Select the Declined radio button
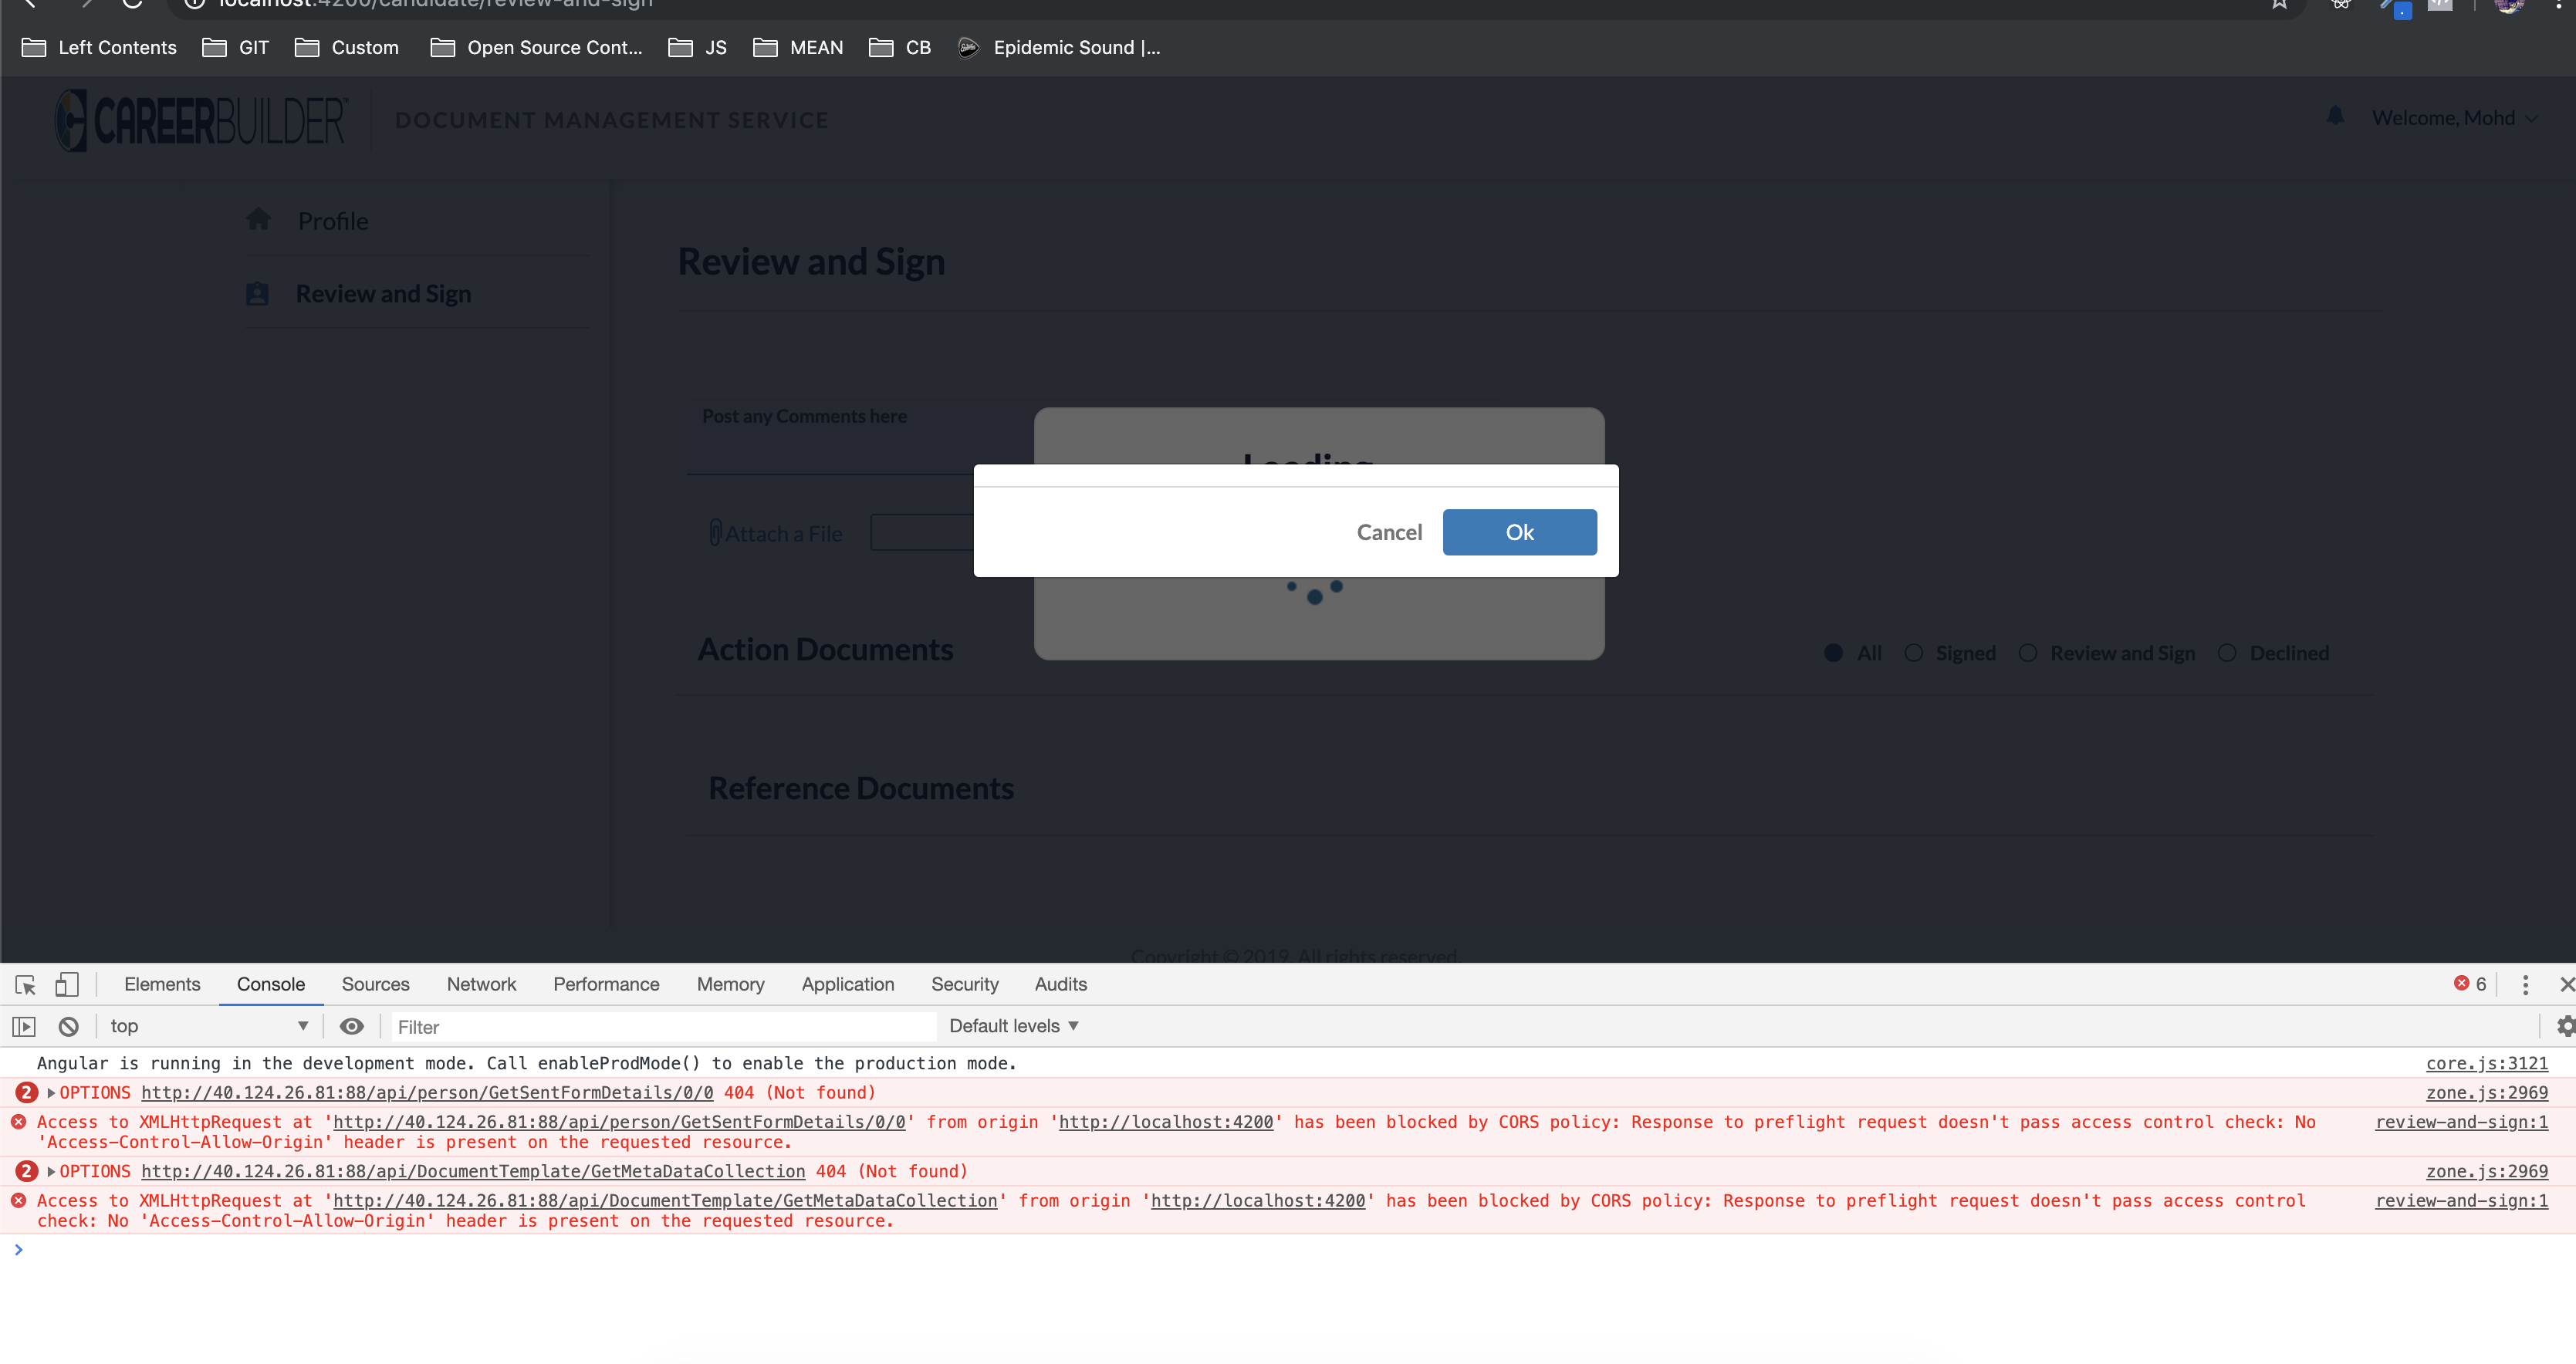The height and width of the screenshot is (1364, 2576). [2227, 653]
